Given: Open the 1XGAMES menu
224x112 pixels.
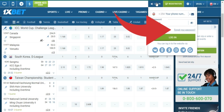Looking at the screenshot, I should [x=142, y=12].
